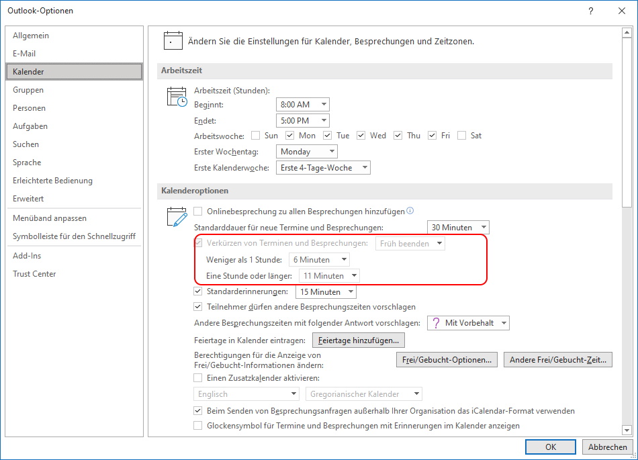The width and height of the screenshot is (638, 460).
Task: Open the Früh beenden dropdown
Action: pyautogui.click(x=410, y=243)
